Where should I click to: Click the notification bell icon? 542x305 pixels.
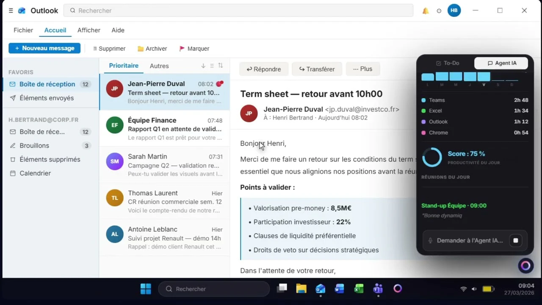pyautogui.click(x=426, y=11)
